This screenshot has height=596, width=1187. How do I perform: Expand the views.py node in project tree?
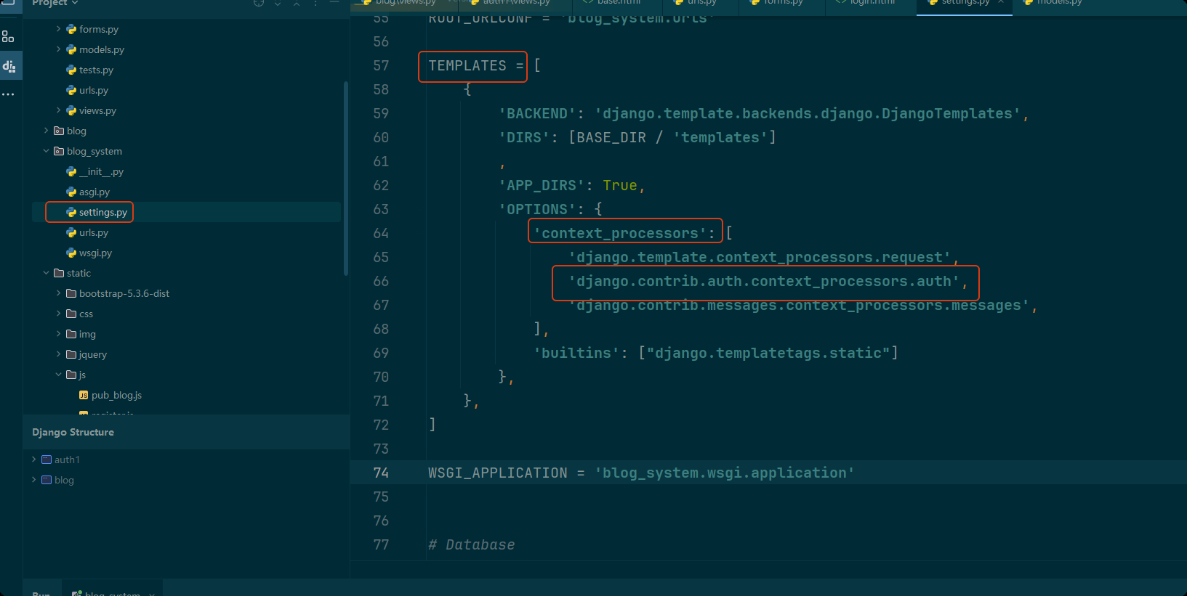point(59,110)
